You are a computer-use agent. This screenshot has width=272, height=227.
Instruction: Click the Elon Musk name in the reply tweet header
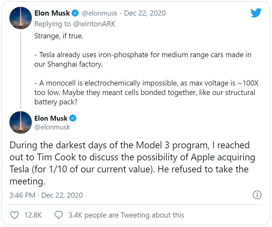coord(52,13)
